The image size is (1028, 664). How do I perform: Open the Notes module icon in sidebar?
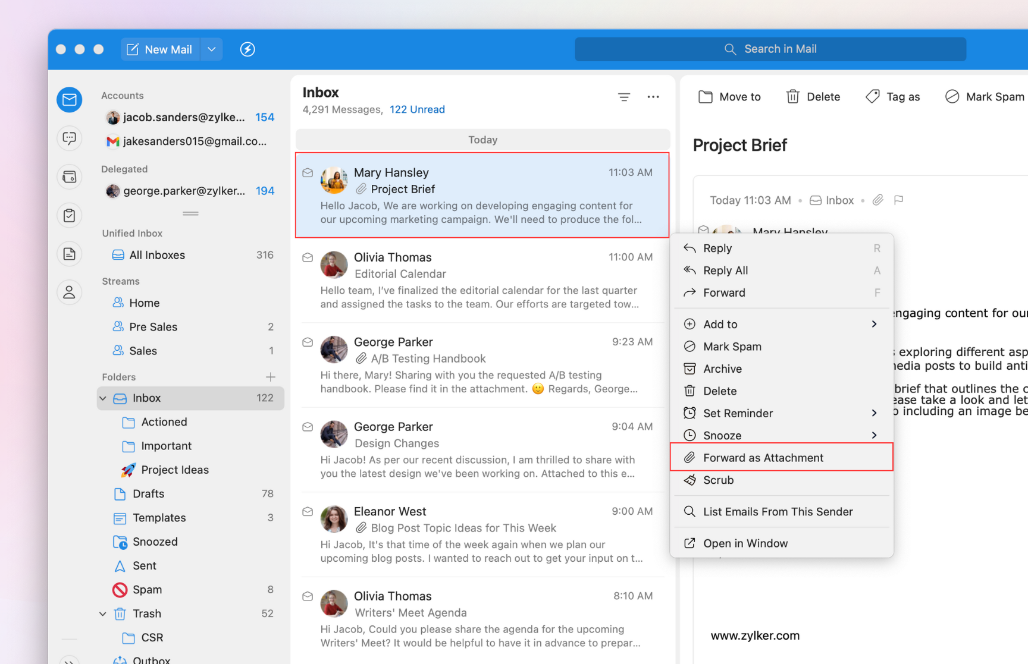click(70, 254)
